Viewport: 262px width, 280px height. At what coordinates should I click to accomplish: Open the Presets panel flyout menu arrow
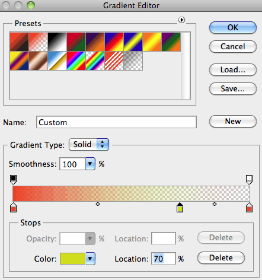point(181,20)
